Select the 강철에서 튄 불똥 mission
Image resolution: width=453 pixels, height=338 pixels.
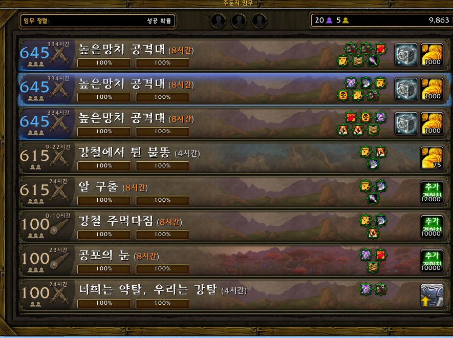click(234, 158)
